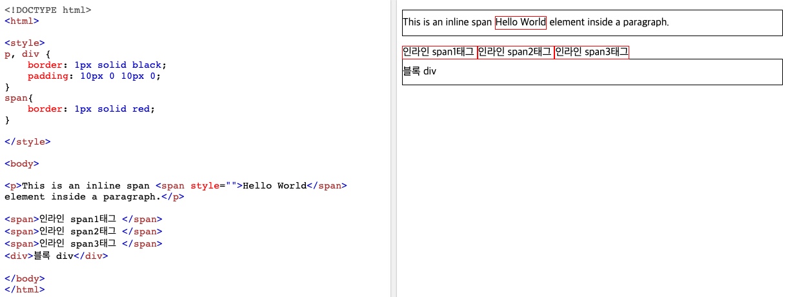Click the 'p, div {' selector line
The width and height of the screenshot is (788, 297).
pos(28,54)
